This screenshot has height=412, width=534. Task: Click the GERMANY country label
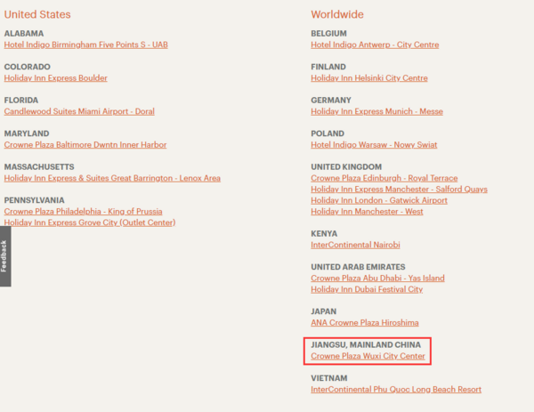(331, 100)
